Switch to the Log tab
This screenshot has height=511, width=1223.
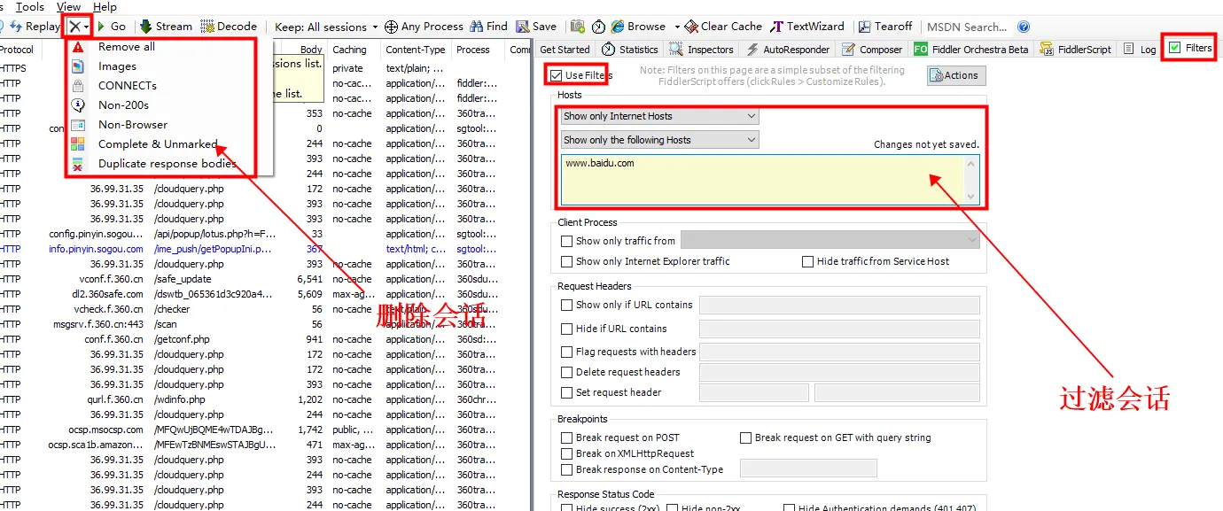1140,50
